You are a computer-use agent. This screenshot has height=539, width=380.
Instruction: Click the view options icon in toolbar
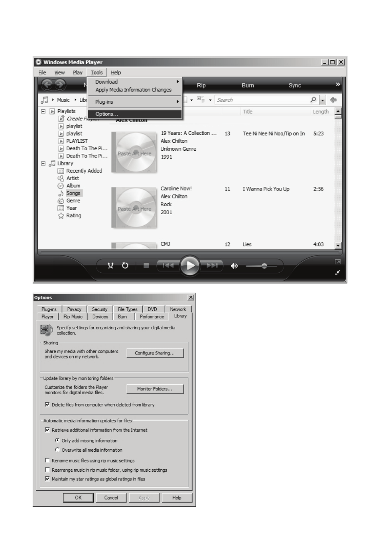tap(201, 100)
